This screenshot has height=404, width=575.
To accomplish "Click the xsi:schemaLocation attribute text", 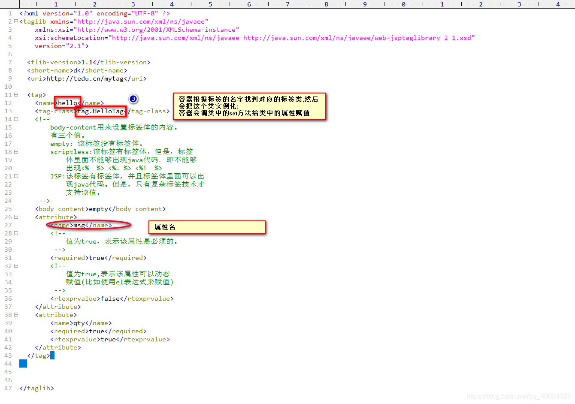I will pos(255,38).
